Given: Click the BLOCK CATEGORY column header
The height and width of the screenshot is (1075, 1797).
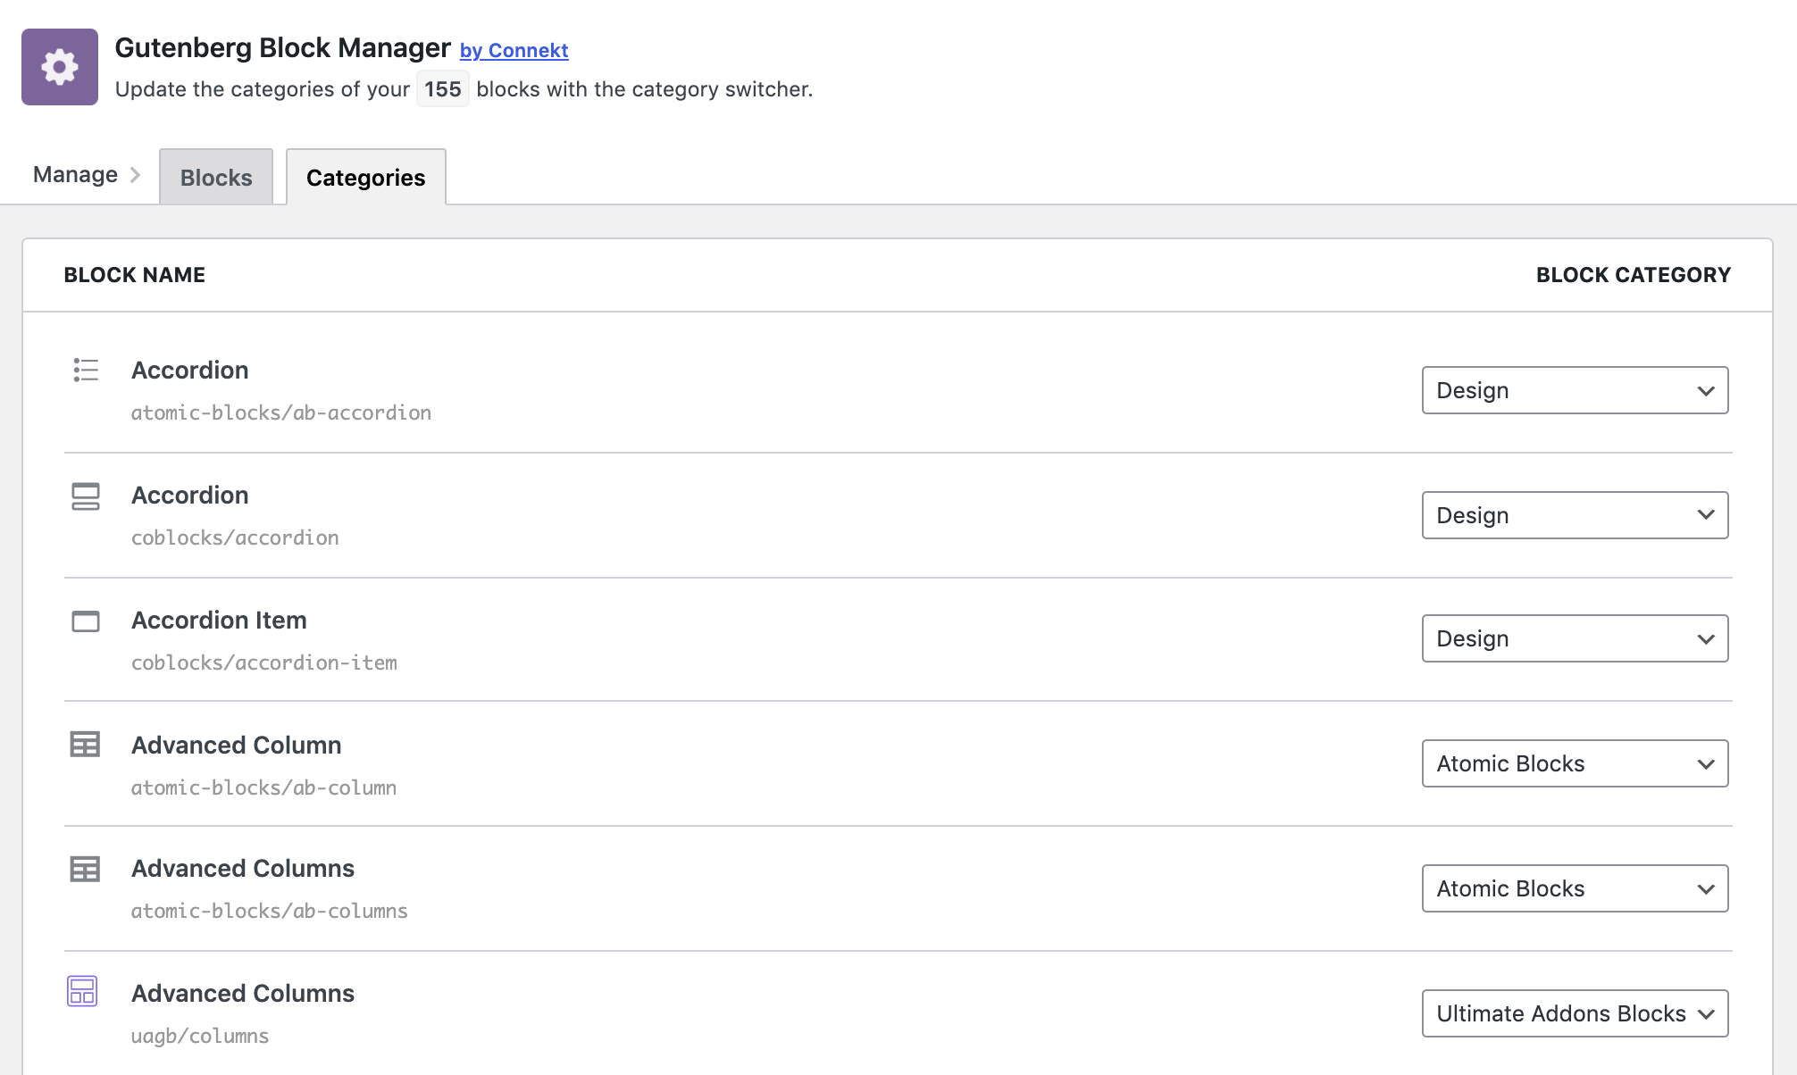Looking at the screenshot, I should pyautogui.click(x=1633, y=275).
